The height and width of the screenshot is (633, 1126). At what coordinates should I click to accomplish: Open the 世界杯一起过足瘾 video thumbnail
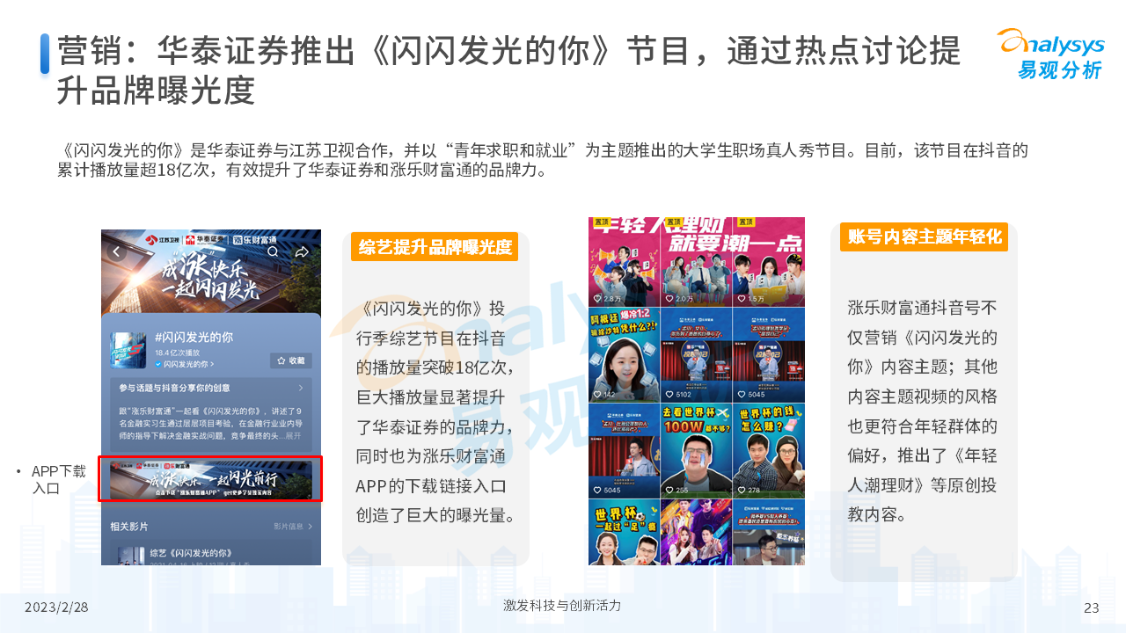624,532
